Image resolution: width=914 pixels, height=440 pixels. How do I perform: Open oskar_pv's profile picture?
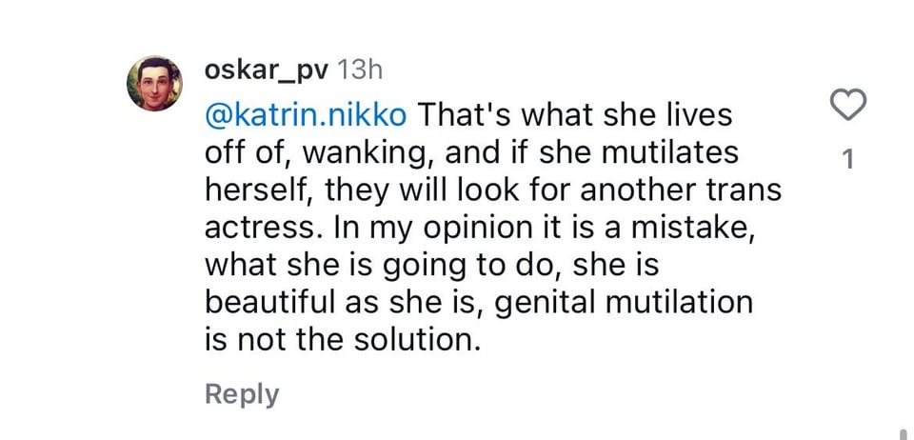tap(154, 83)
